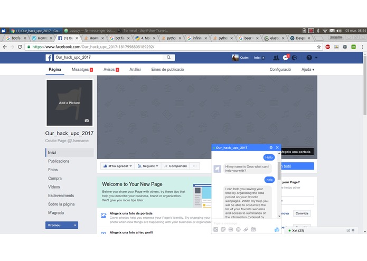Click the chat conversation scrollbar
Image resolution: width=367 pixels, height=261 pixels.
pyautogui.click(x=279, y=171)
